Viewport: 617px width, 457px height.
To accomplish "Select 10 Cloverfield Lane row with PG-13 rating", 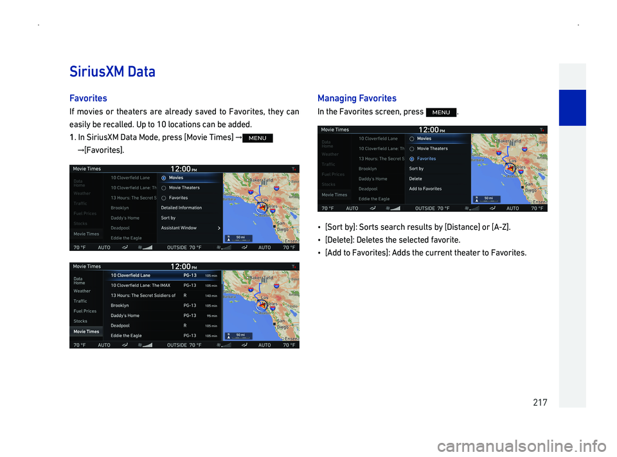I will [162, 275].
